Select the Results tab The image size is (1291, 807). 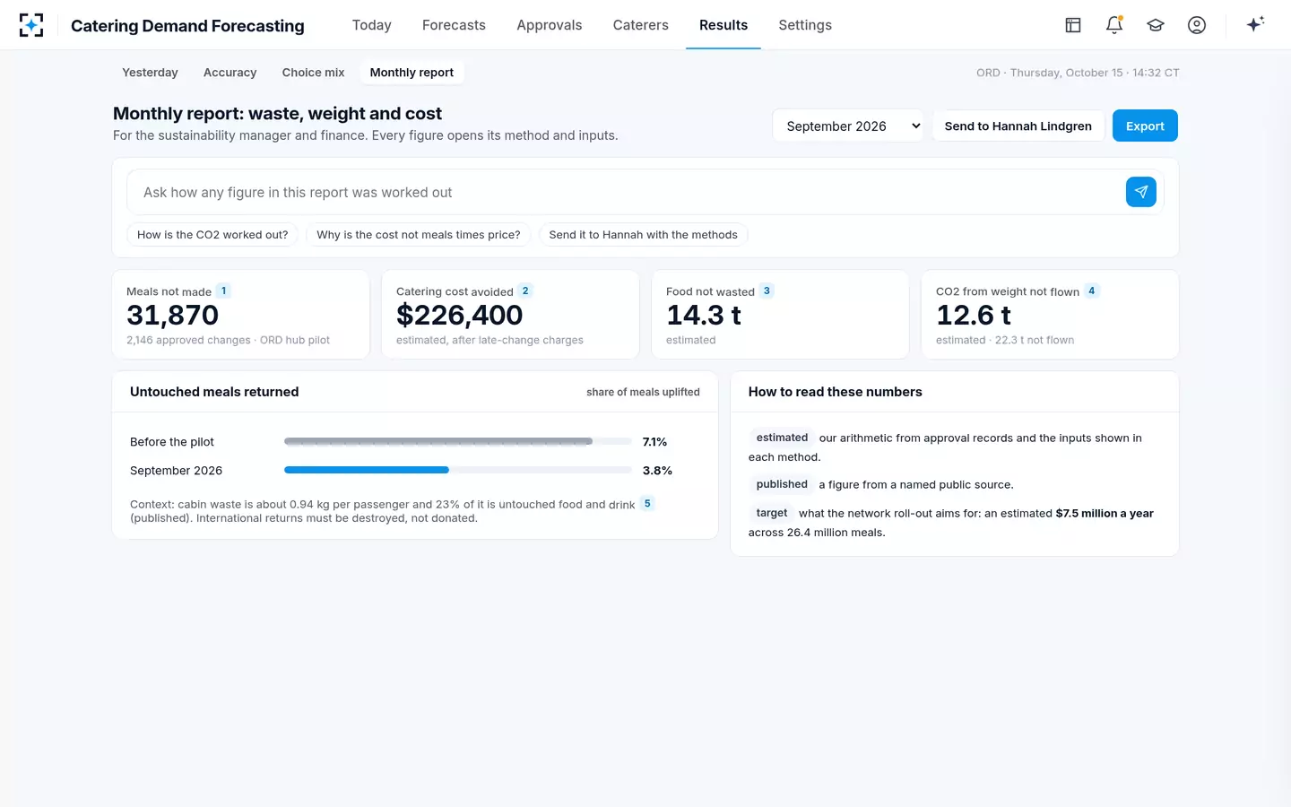723,25
